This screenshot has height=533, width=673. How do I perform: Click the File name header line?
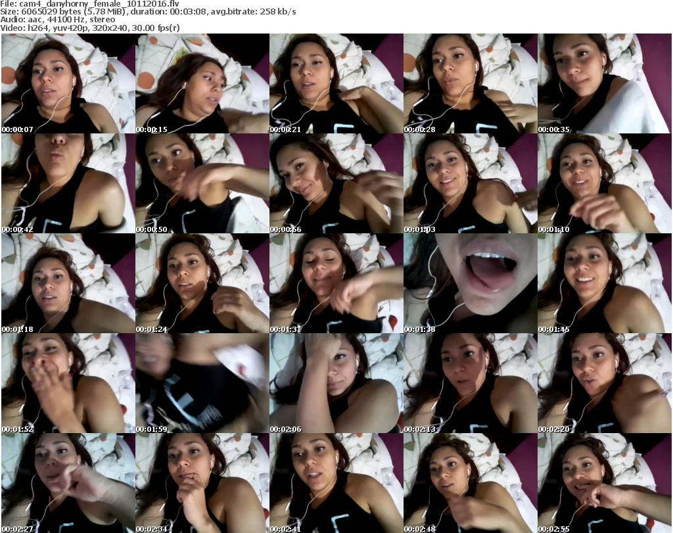89,4
